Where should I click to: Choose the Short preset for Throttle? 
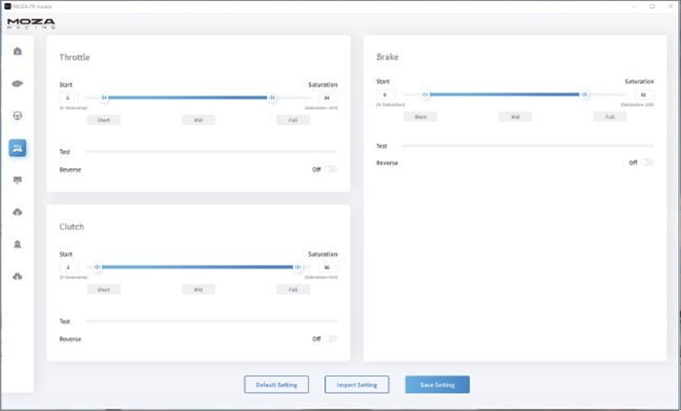(x=104, y=120)
